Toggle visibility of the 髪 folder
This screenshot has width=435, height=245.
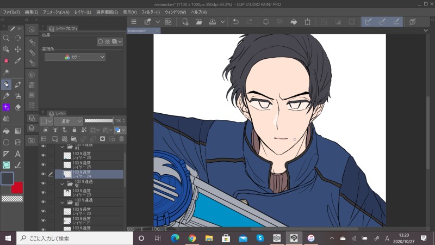pyautogui.click(x=43, y=183)
